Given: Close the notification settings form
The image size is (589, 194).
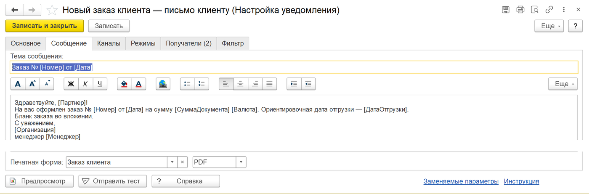Looking at the screenshot, I should (x=578, y=10).
